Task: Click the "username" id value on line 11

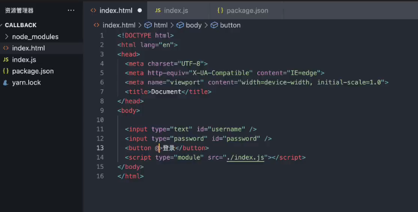Action: click(x=226, y=129)
